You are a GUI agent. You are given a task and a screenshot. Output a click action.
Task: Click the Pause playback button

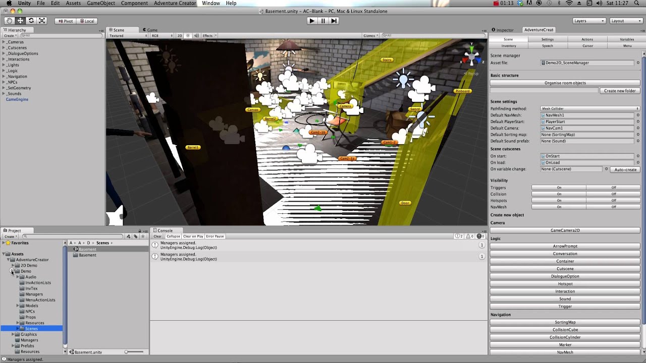(x=323, y=21)
